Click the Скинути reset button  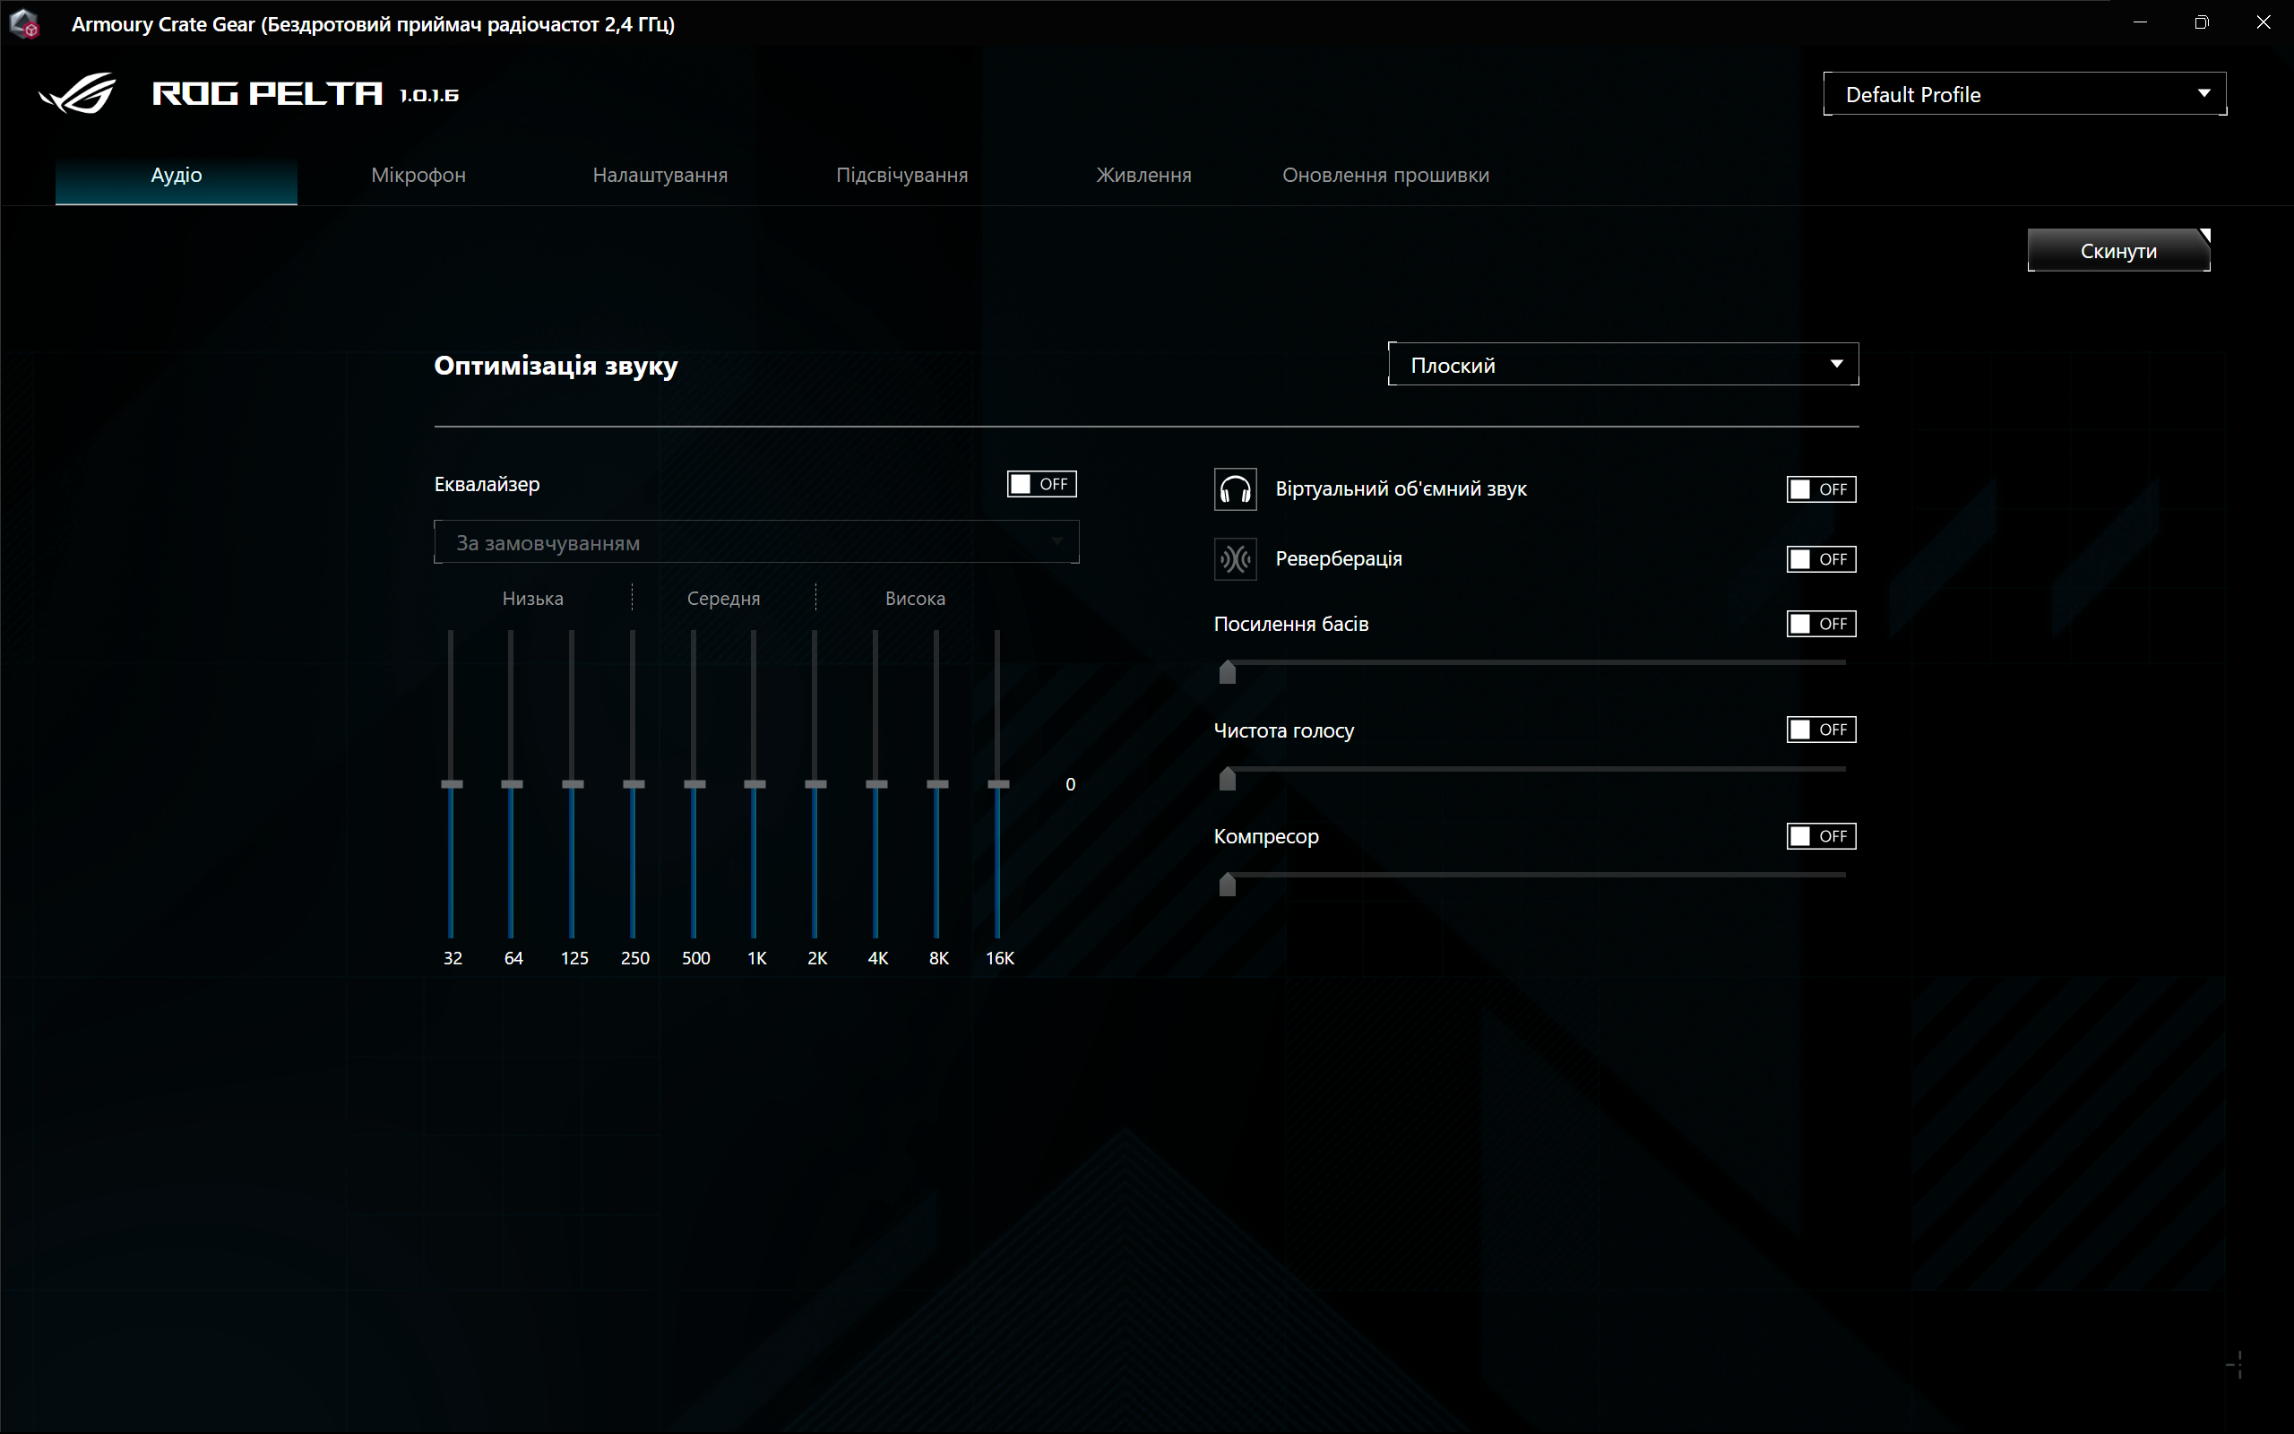[x=2118, y=250]
